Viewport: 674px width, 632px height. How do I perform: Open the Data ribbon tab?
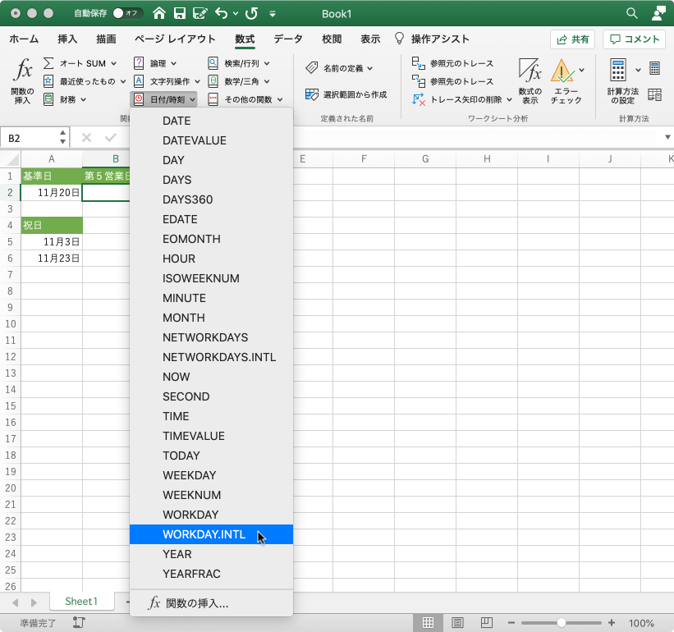[x=287, y=39]
